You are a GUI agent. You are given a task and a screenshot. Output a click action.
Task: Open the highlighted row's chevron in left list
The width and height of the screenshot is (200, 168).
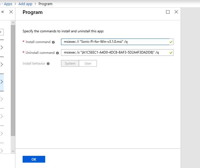point(2,82)
